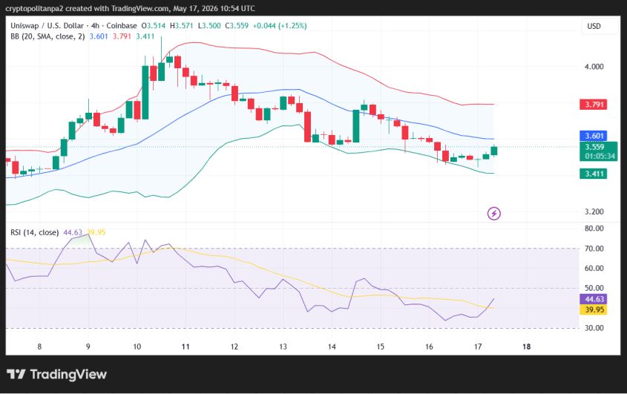Click date 16 on the time axis
The height and width of the screenshot is (394, 627).
(429, 347)
